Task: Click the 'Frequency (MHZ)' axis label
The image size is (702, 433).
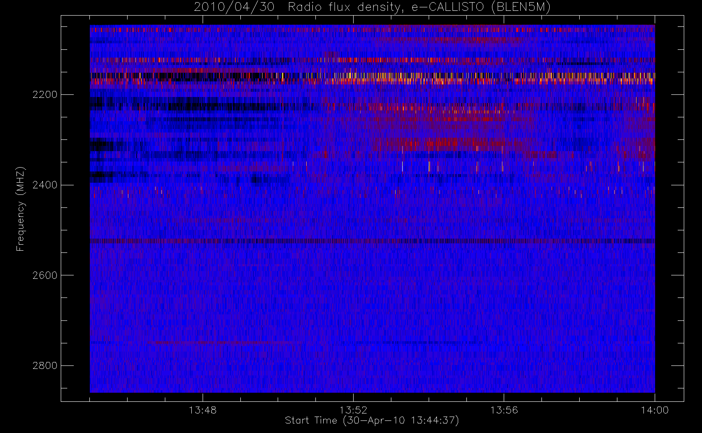Action: point(20,209)
